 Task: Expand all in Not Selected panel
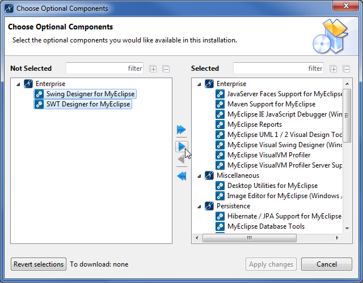[153, 69]
